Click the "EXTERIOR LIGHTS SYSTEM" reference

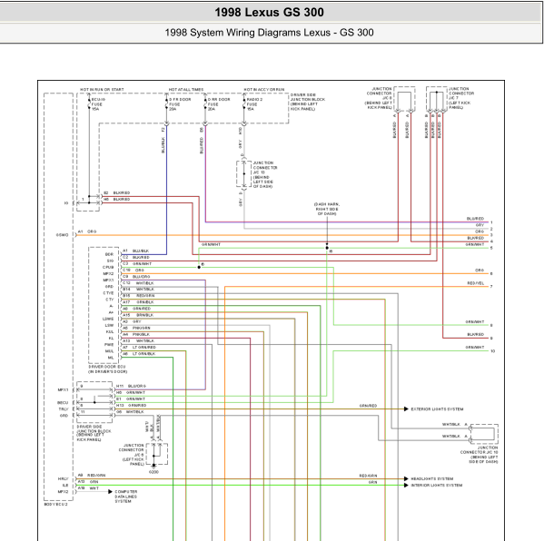coord(437,409)
